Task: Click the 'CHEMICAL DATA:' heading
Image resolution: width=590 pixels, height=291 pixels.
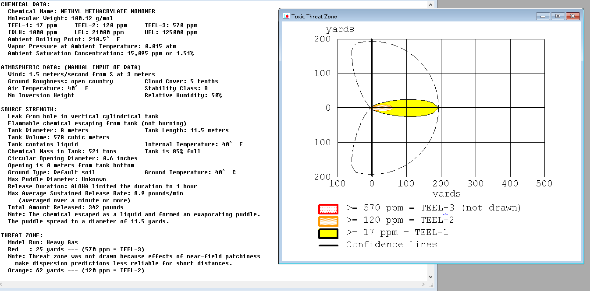Action: coord(25,4)
